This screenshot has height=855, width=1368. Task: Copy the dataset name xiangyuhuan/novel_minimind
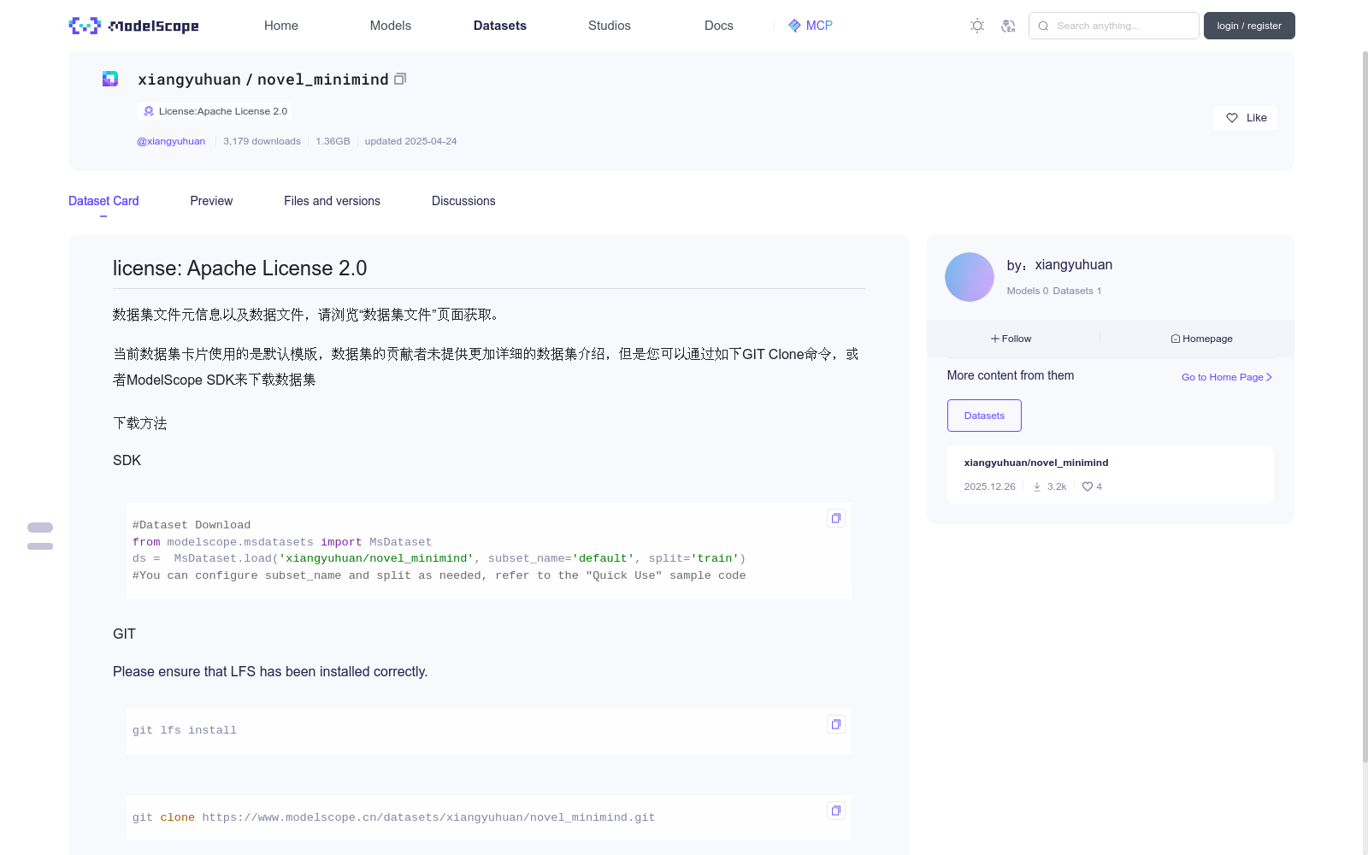[x=400, y=79]
